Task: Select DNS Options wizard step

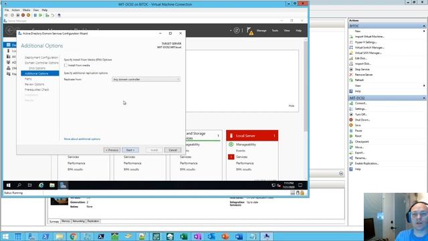Action: pos(37,68)
